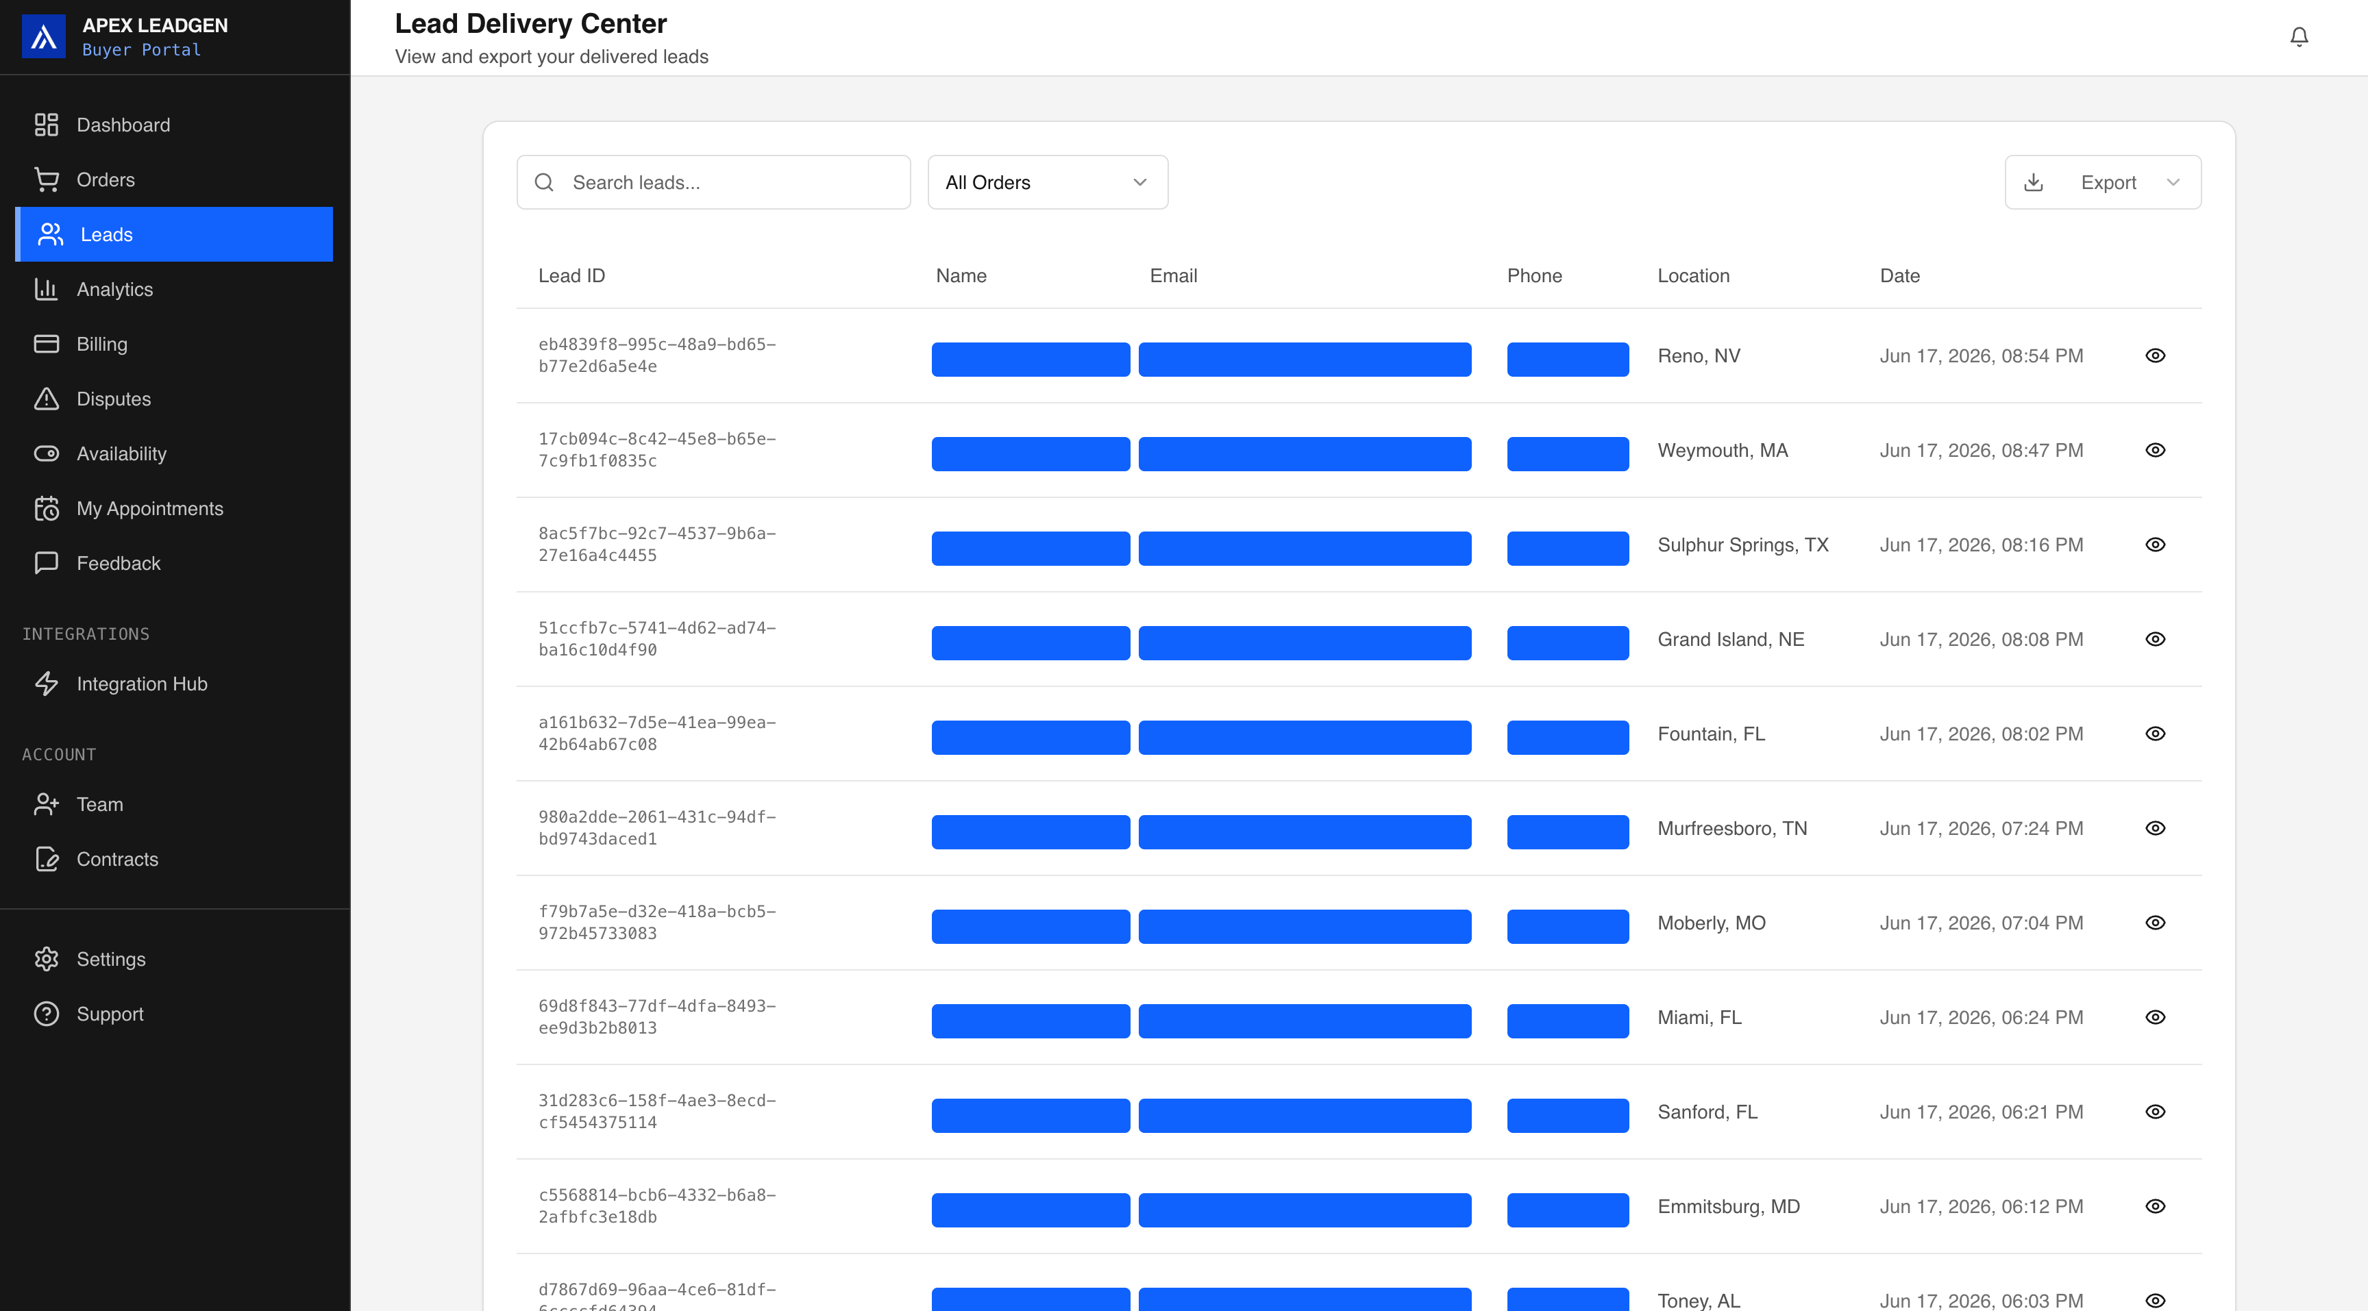The width and height of the screenshot is (2368, 1311).
Task: Select lead ID starting with 17cb094c
Action: pyautogui.click(x=656, y=450)
